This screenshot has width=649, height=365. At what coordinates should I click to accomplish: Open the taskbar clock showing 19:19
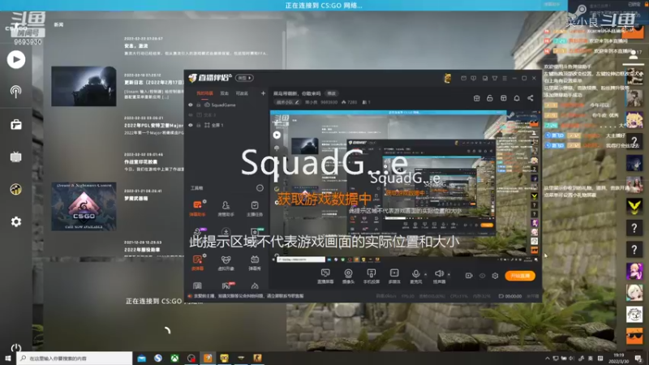click(619, 359)
